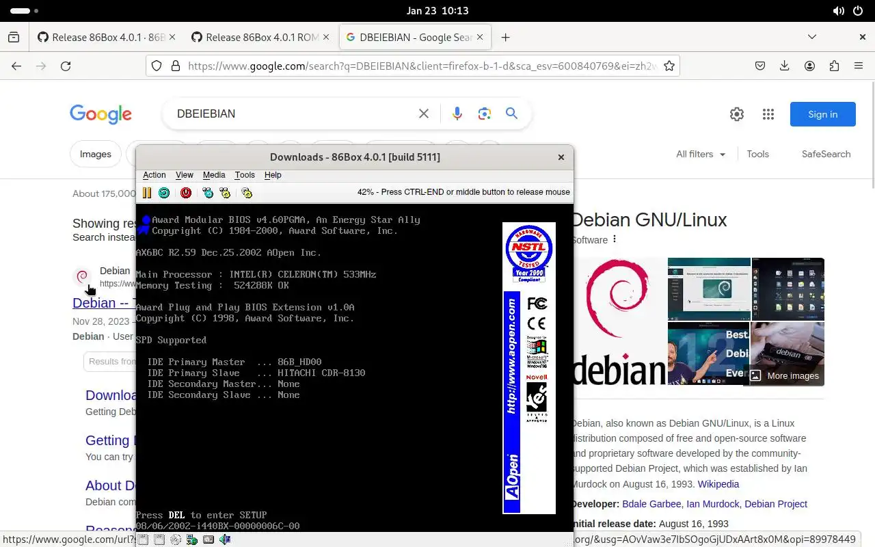Screen dimensions: 875x547
Task: Open Pocket save icon in Firefox toolbar
Action: coord(759,66)
